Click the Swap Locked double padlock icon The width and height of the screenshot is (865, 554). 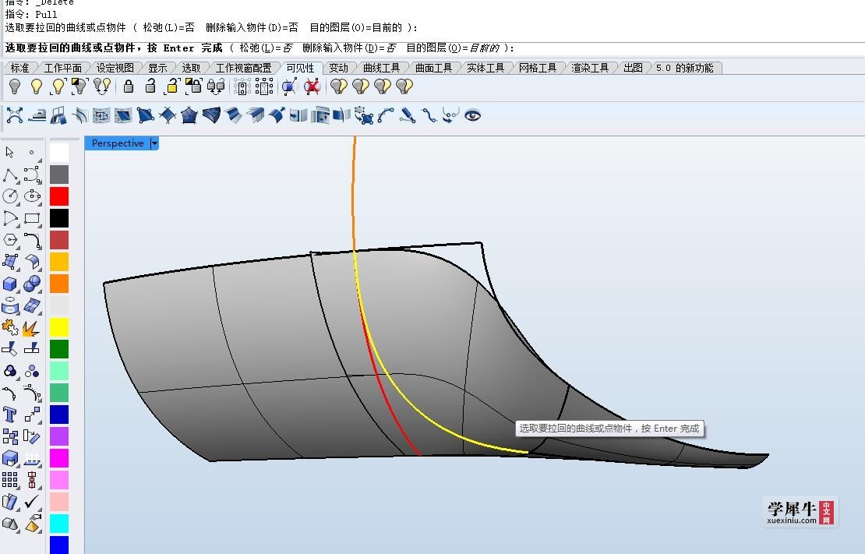point(216,86)
